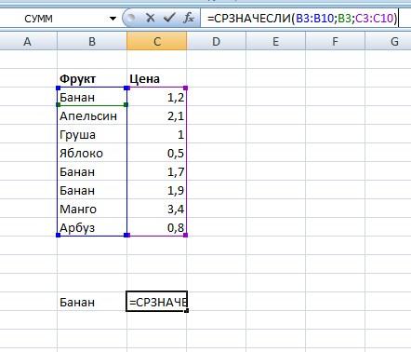Click inside the formula bar text

click(x=302, y=19)
